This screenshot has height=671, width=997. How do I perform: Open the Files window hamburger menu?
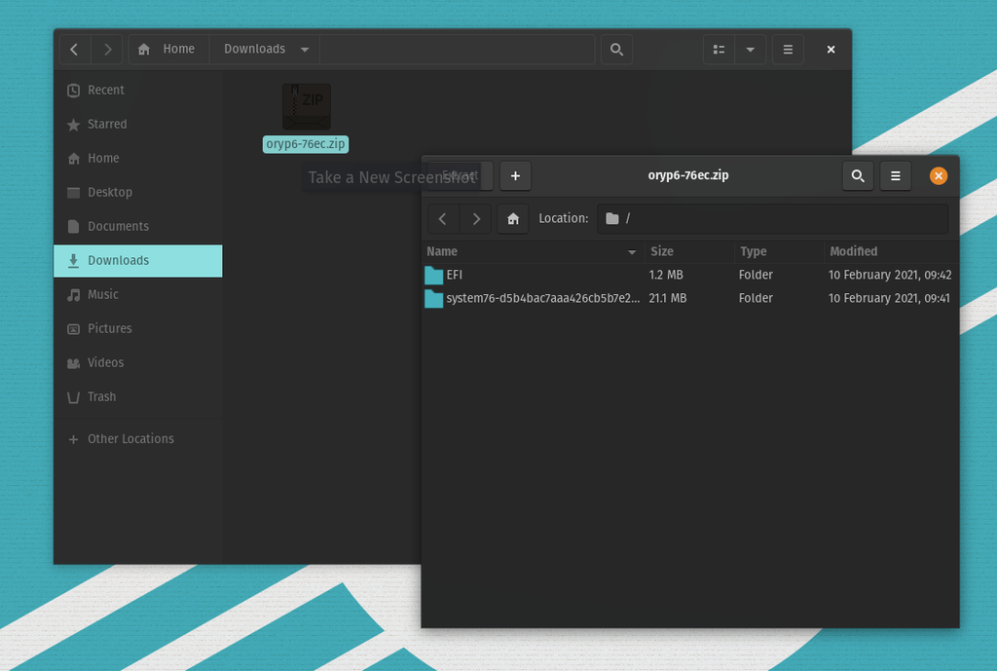(x=788, y=50)
